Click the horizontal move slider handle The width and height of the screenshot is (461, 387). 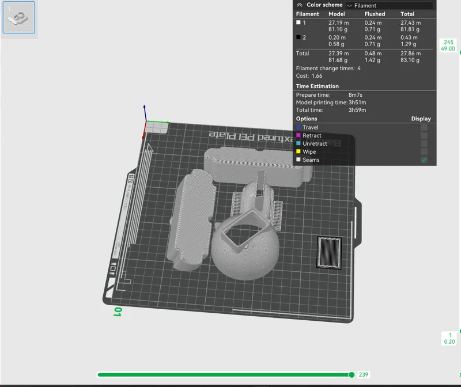click(x=352, y=375)
